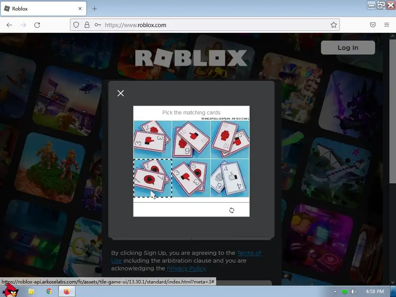Image resolution: width=396 pixels, height=297 pixels.
Task: Launch Chrome from the taskbar
Action: [49, 292]
